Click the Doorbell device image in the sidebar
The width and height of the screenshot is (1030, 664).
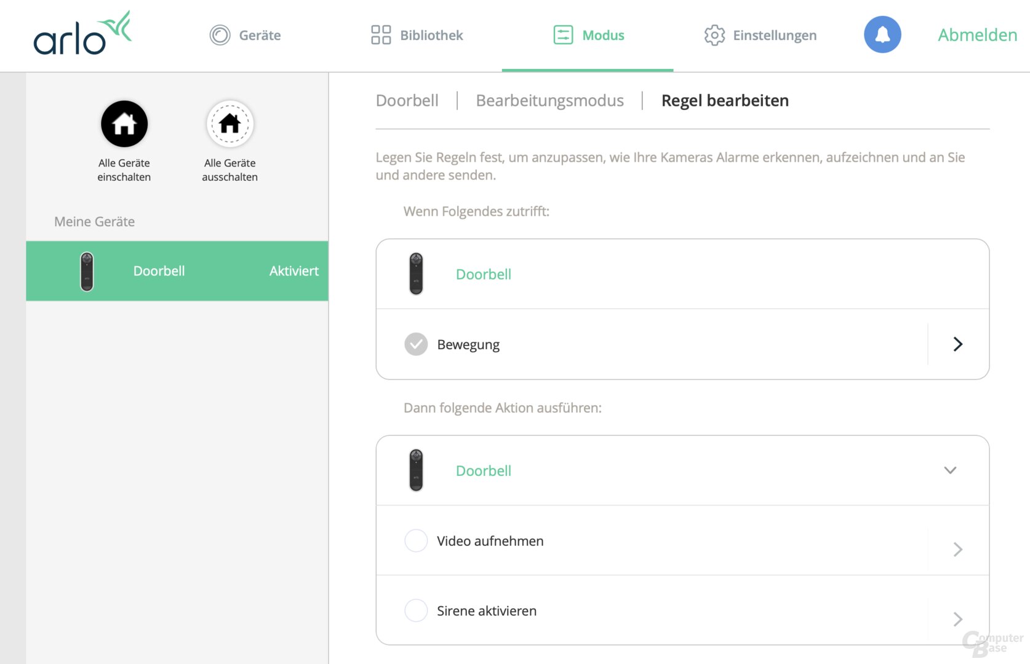coord(87,271)
